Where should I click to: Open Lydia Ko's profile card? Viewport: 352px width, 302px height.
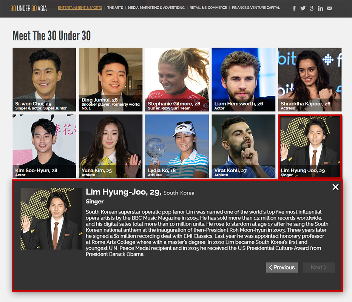point(177,146)
